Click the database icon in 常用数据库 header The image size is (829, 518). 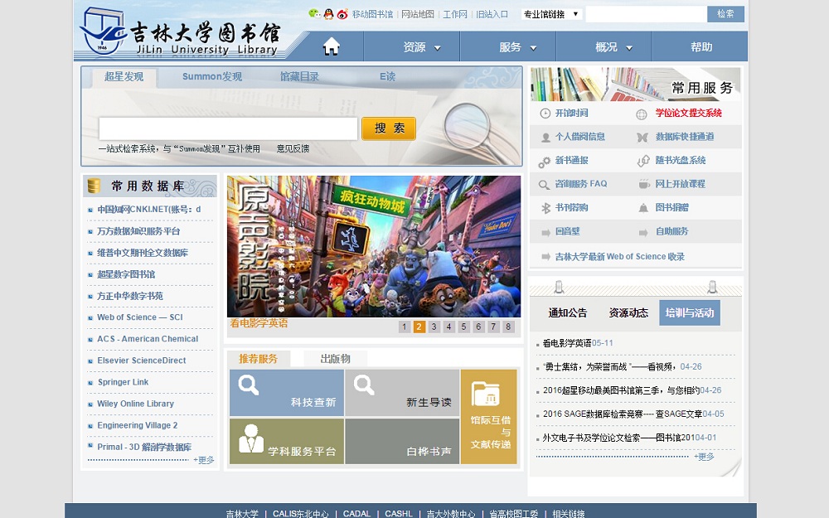coord(95,186)
